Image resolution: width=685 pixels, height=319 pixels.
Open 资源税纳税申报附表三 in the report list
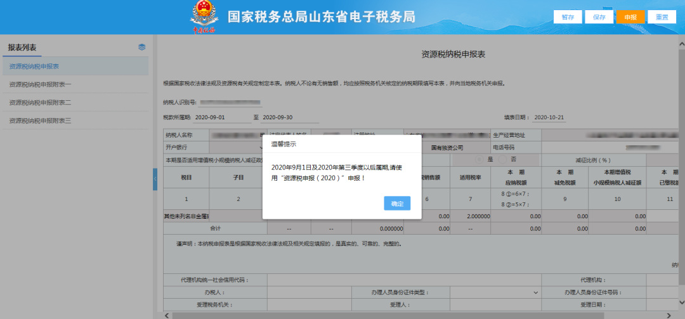click(x=75, y=120)
